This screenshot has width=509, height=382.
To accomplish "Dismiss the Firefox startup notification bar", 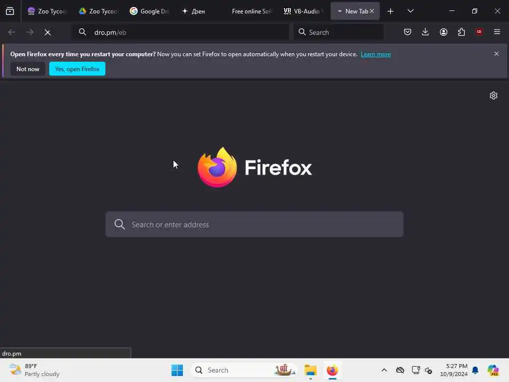I will pyautogui.click(x=496, y=54).
